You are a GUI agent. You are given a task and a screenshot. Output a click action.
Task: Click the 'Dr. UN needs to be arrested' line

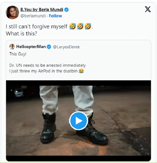click(x=47, y=65)
